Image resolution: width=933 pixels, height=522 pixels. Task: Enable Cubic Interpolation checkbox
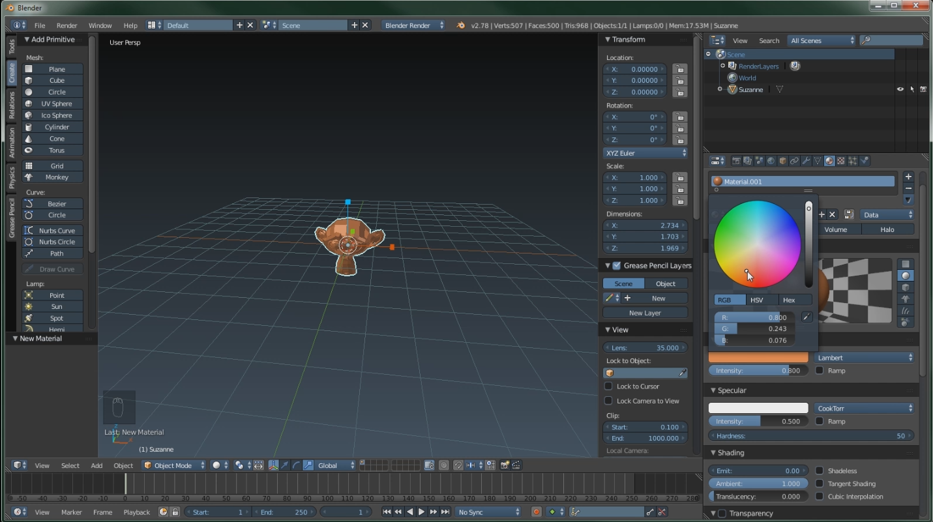click(820, 497)
